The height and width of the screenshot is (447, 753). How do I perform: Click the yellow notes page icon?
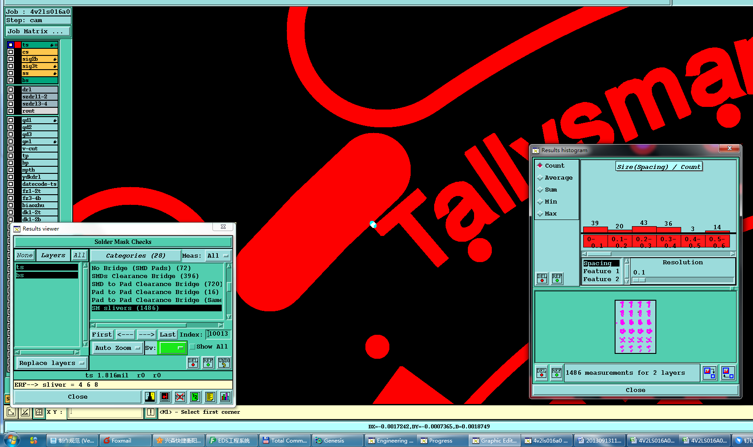click(x=210, y=397)
